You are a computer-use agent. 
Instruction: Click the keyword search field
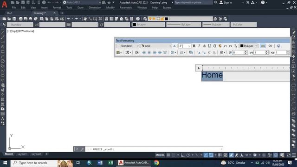pyautogui.click(x=194, y=2)
